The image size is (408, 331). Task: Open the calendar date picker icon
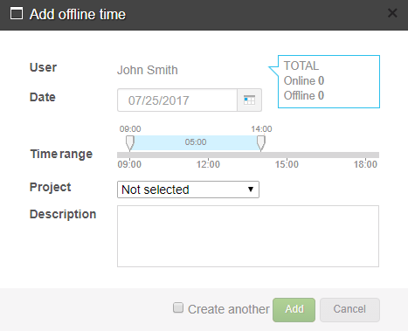[249, 100]
